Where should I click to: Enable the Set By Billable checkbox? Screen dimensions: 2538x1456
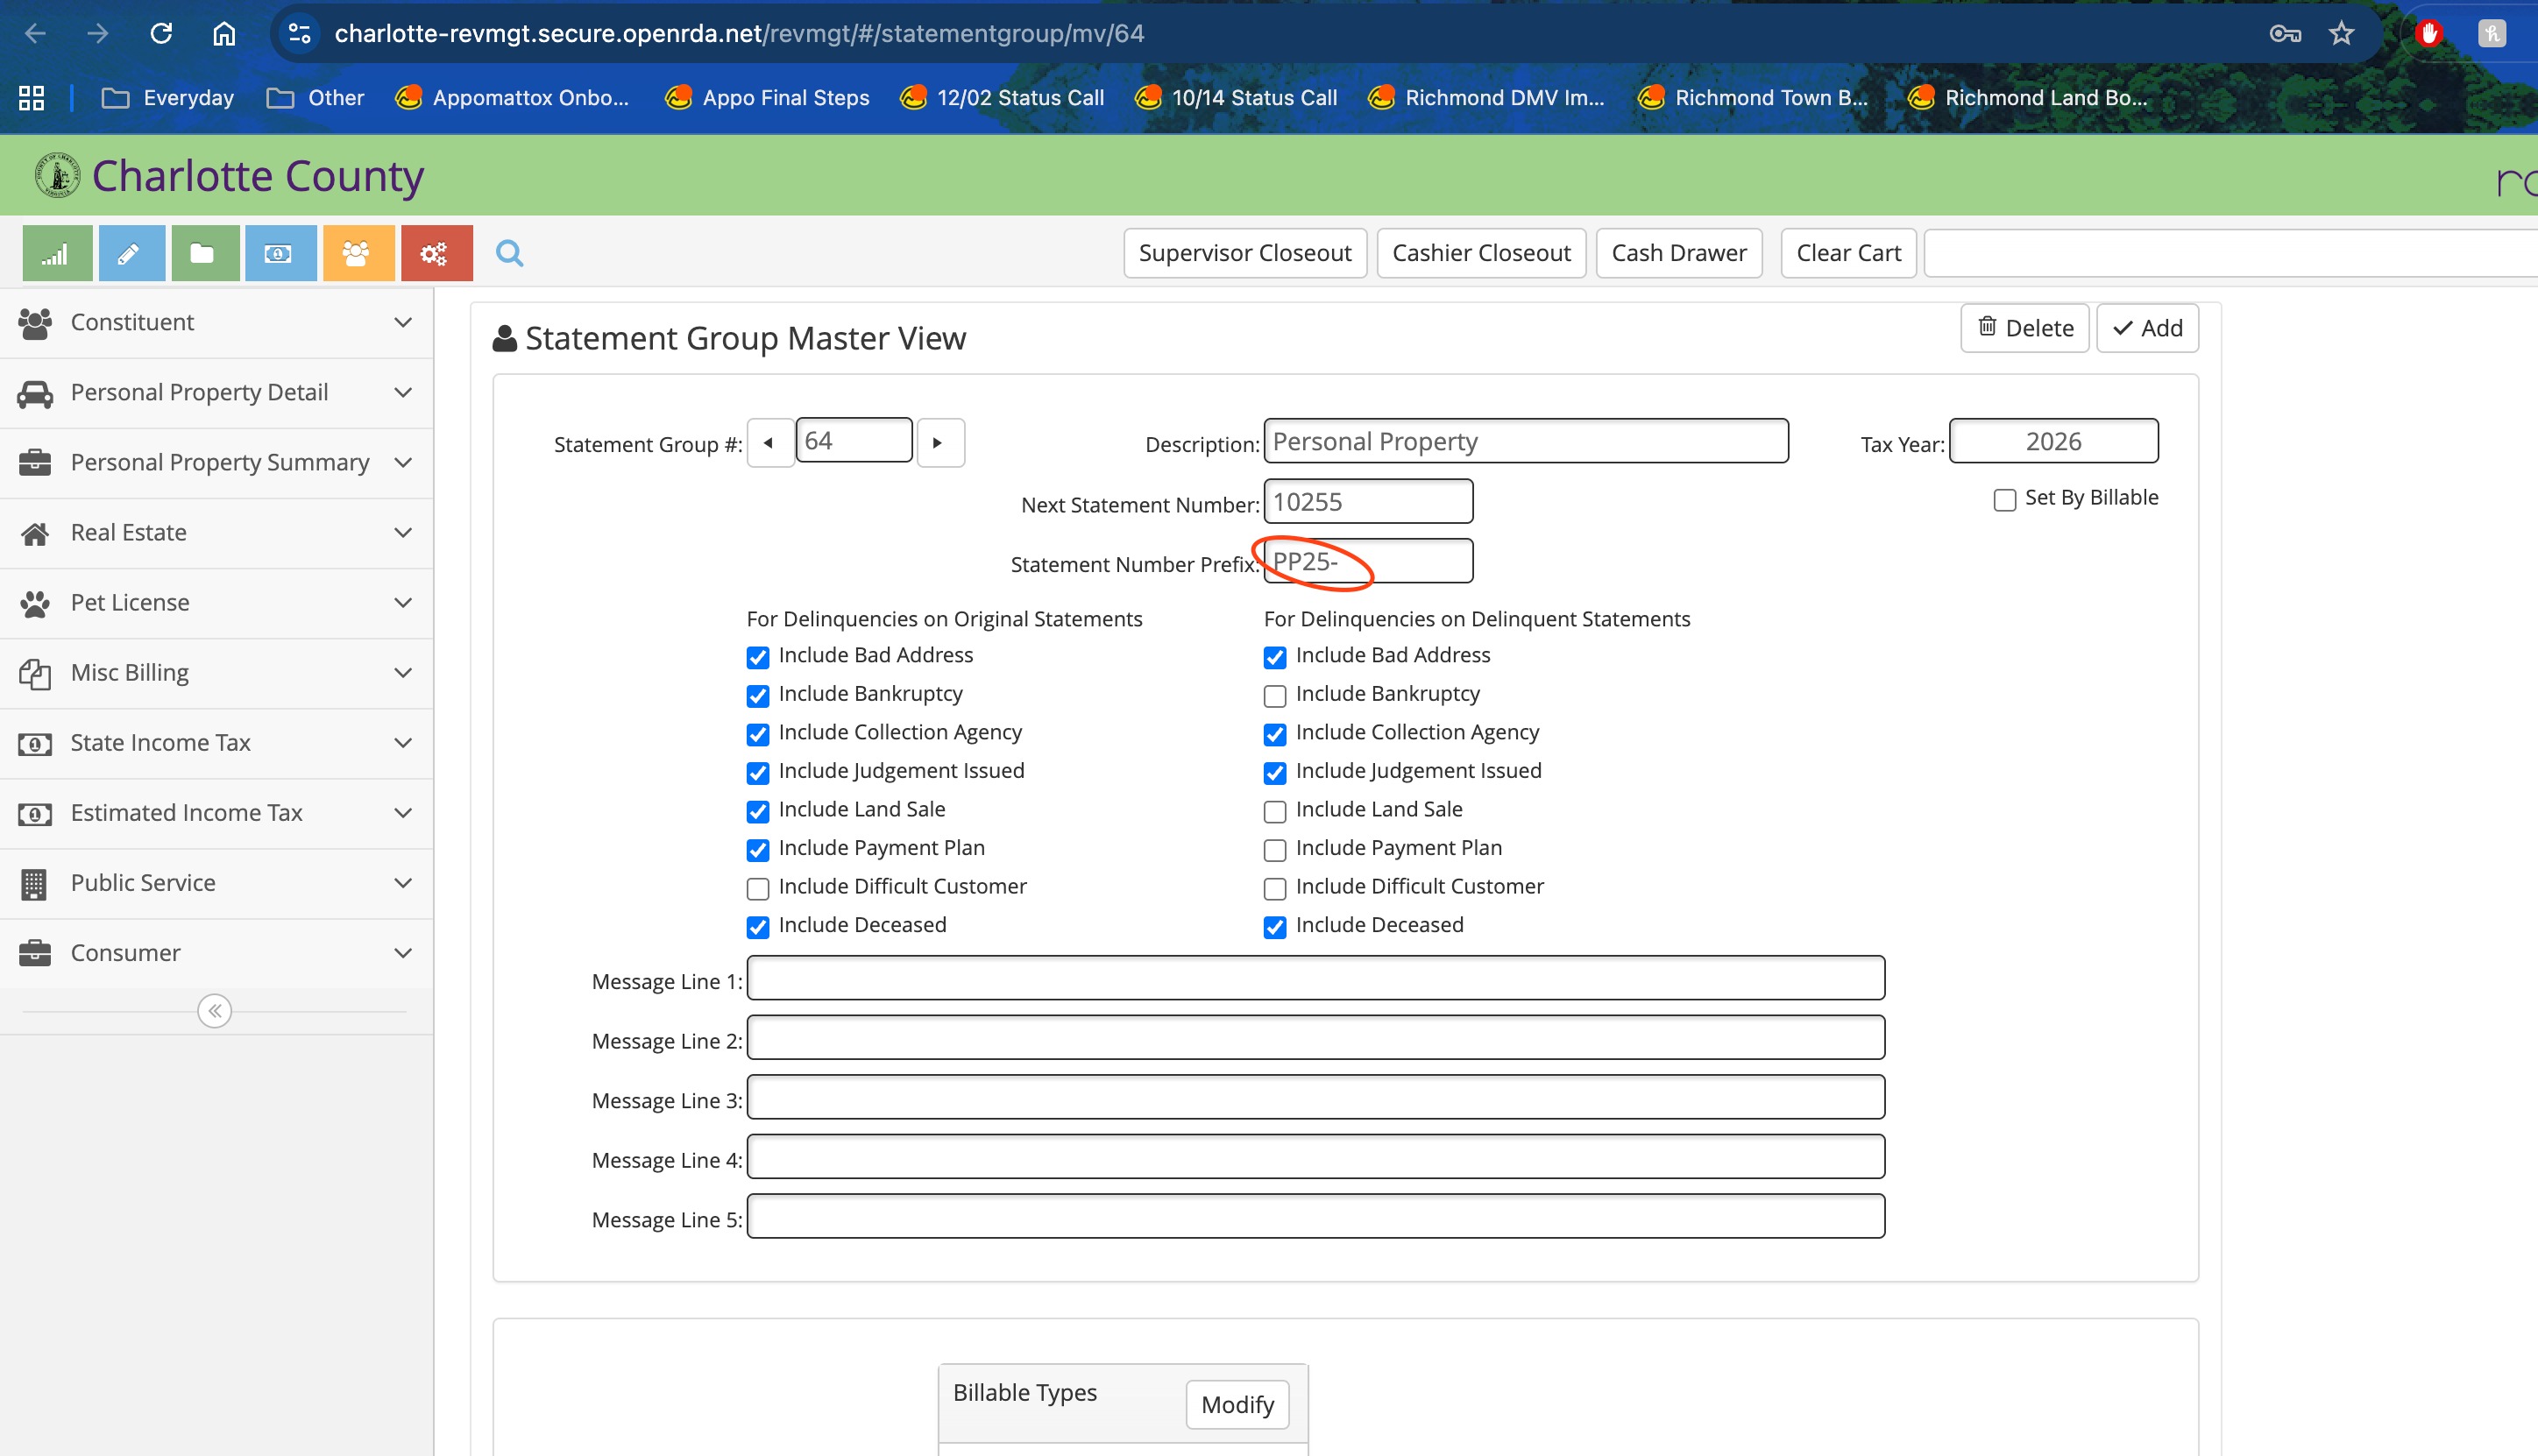click(2003, 500)
